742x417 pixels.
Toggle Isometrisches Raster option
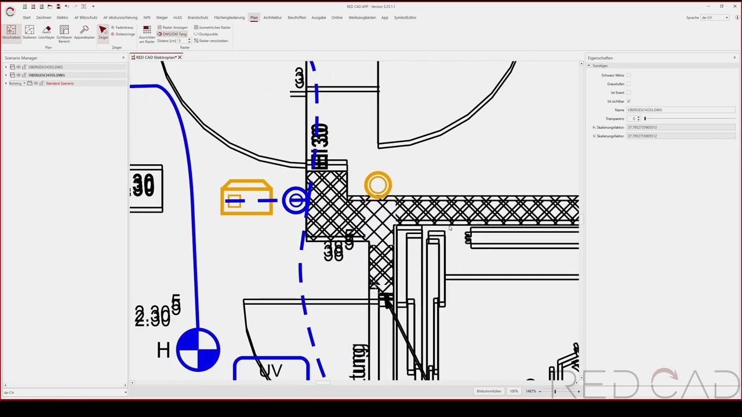click(212, 27)
